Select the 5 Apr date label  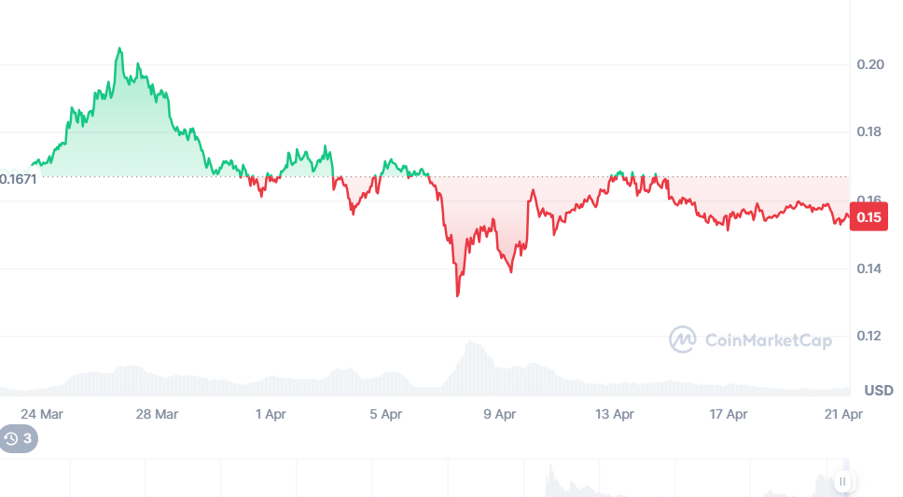(x=385, y=414)
